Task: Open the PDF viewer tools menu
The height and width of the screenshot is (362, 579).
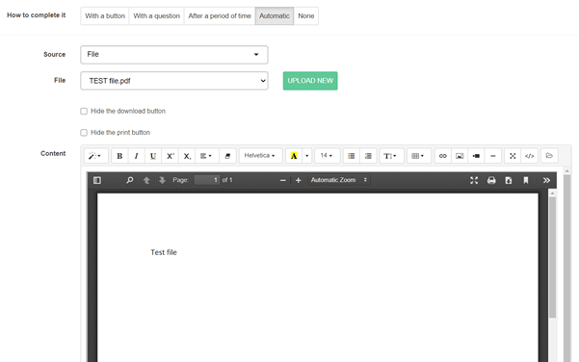Action: pyautogui.click(x=546, y=180)
